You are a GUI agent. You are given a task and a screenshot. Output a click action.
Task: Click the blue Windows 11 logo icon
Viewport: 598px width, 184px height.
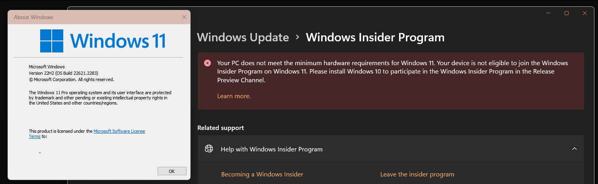52,41
